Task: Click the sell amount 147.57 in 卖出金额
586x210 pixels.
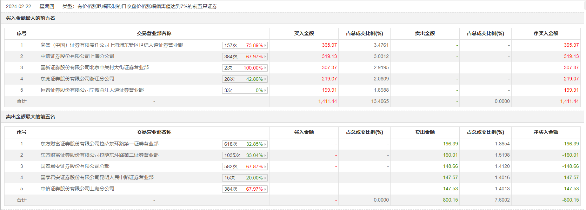Action: [x=450, y=177]
